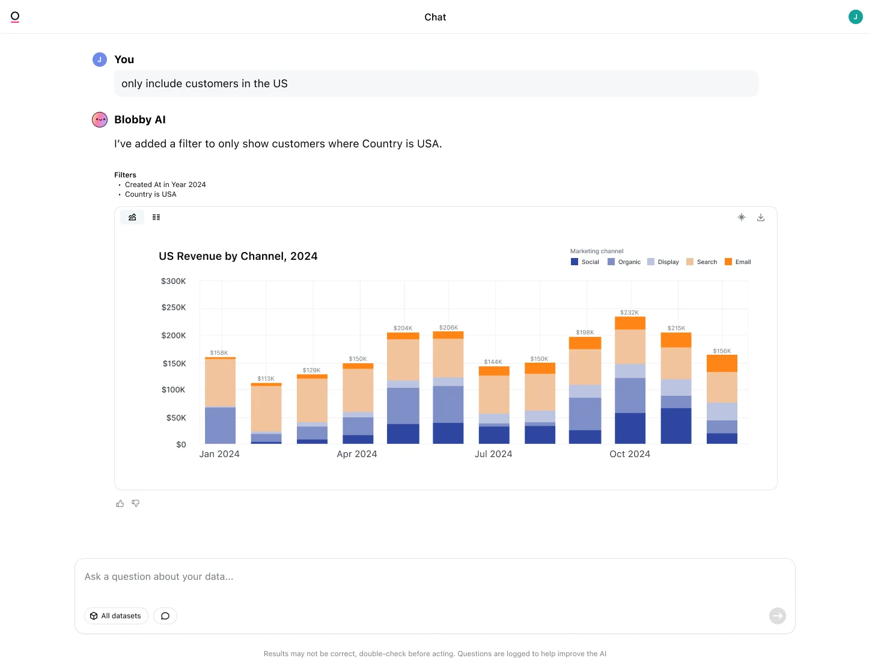Open the All datasets selector

(116, 616)
